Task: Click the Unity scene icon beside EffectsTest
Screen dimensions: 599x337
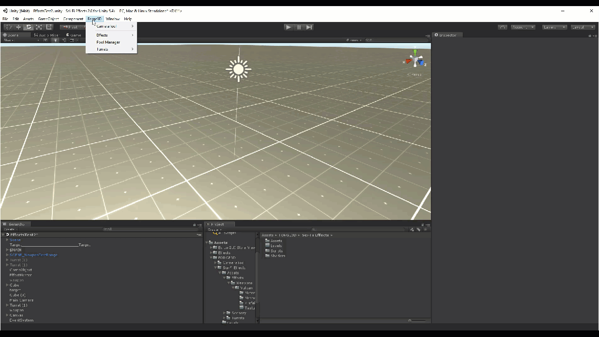Action: click(8, 234)
